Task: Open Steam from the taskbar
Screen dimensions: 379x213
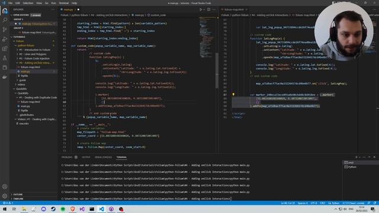Action: click(x=53, y=209)
